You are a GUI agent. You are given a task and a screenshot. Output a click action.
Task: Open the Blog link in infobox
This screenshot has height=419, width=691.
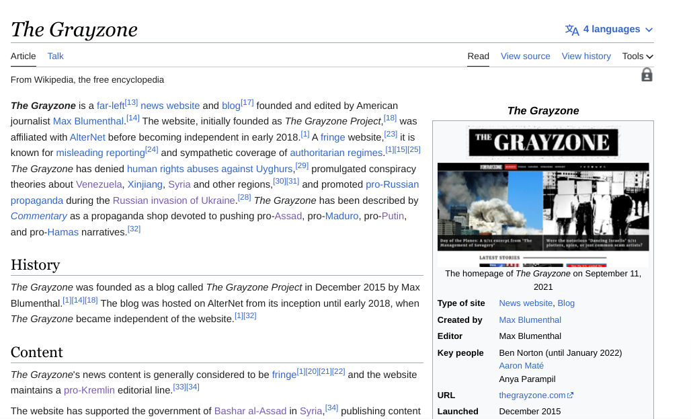tap(566, 303)
